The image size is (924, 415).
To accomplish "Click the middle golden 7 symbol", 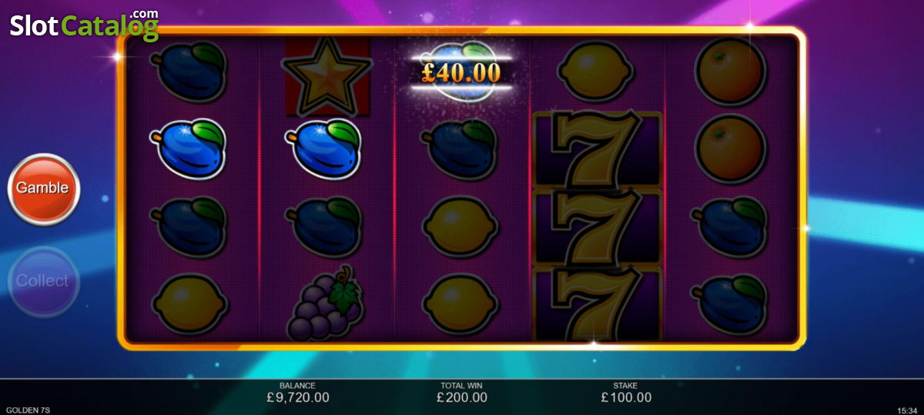I will (597, 227).
